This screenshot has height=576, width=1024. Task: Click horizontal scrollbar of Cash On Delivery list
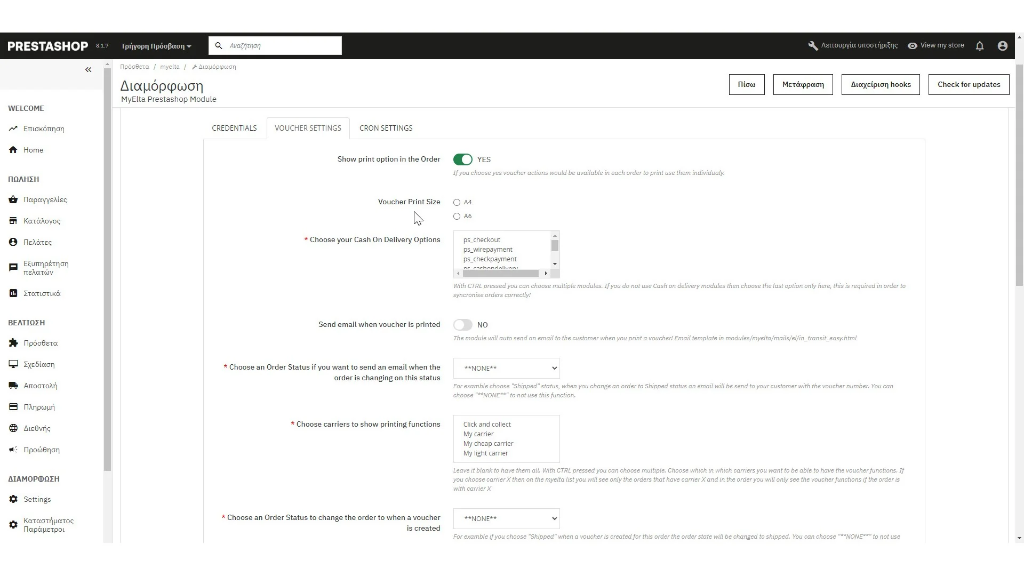click(501, 274)
